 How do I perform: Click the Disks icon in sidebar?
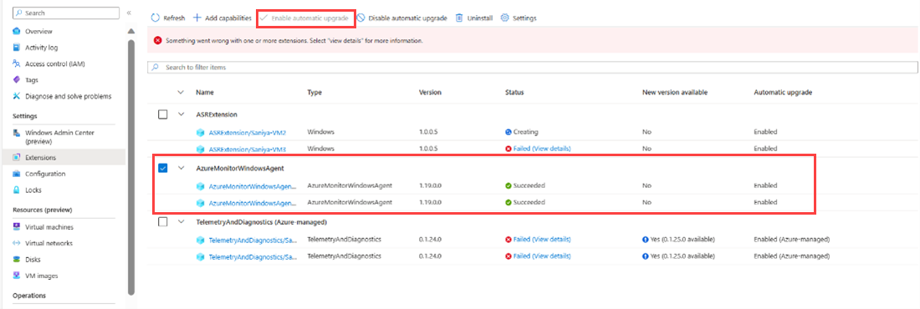point(17,259)
